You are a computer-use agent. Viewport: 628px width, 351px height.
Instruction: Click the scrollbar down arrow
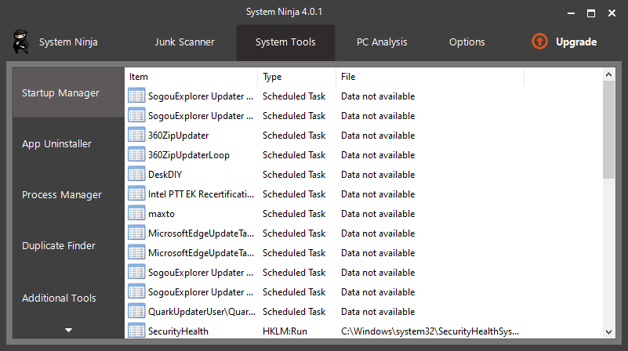click(608, 331)
